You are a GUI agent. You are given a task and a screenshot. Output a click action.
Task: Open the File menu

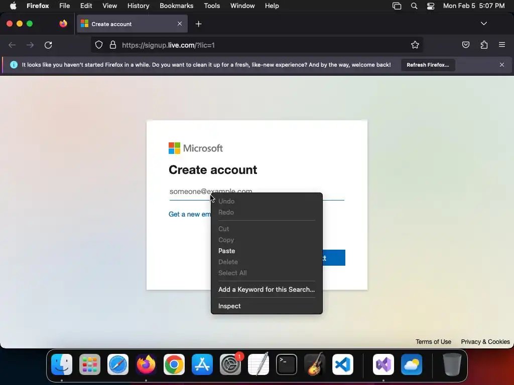pyautogui.click(x=65, y=6)
